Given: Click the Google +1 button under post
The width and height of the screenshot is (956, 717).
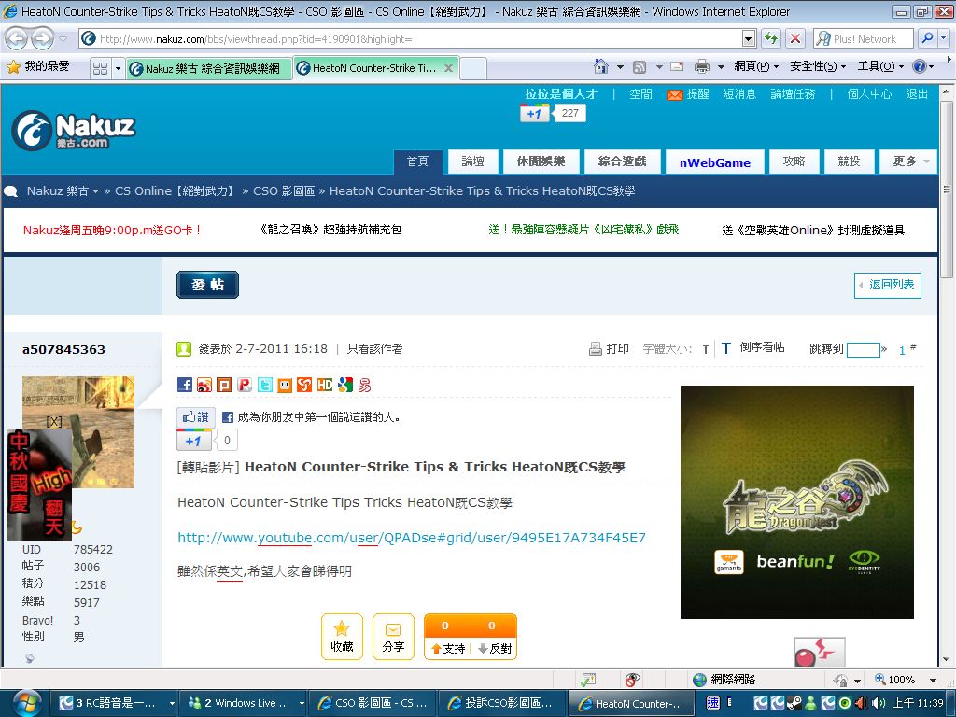Looking at the screenshot, I should point(194,441).
